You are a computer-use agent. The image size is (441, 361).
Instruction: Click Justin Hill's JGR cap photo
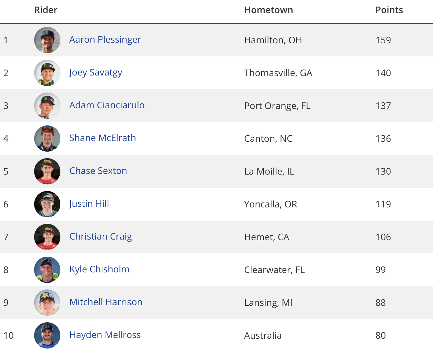47,204
